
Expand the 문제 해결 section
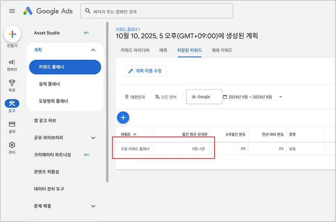(x=93, y=206)
